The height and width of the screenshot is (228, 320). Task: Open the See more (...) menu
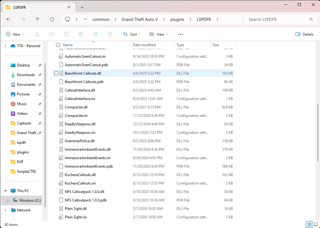[x=180, y=34]
